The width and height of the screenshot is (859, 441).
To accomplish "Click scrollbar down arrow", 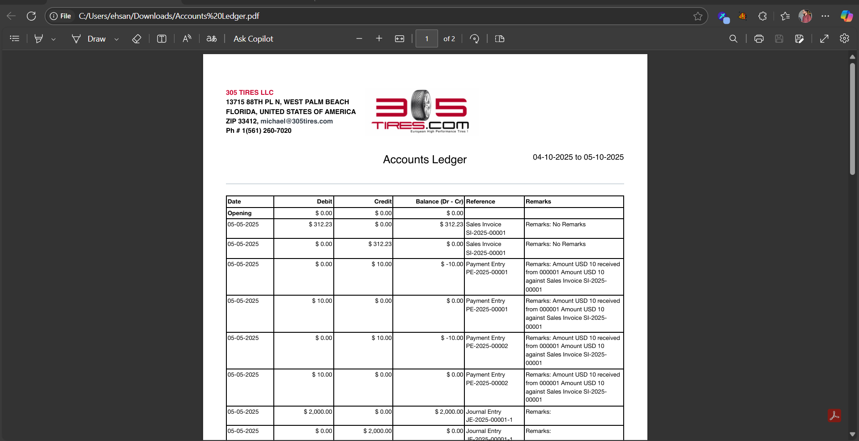I will pyautogui.click(x=852, y=434).
